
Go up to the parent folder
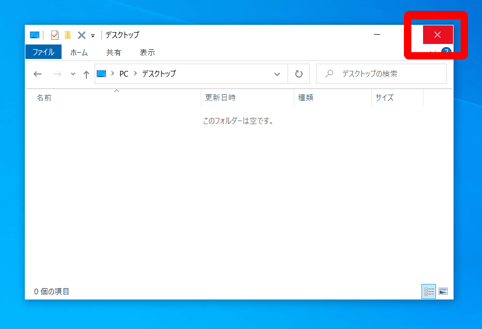pyautogui.click(x=86, y=73)
